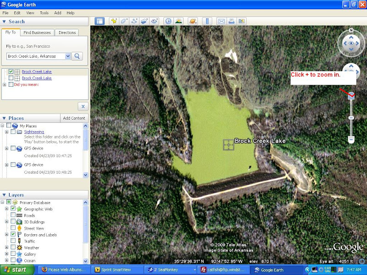Open historical imagery clock icon

click(x=168, y=21)
